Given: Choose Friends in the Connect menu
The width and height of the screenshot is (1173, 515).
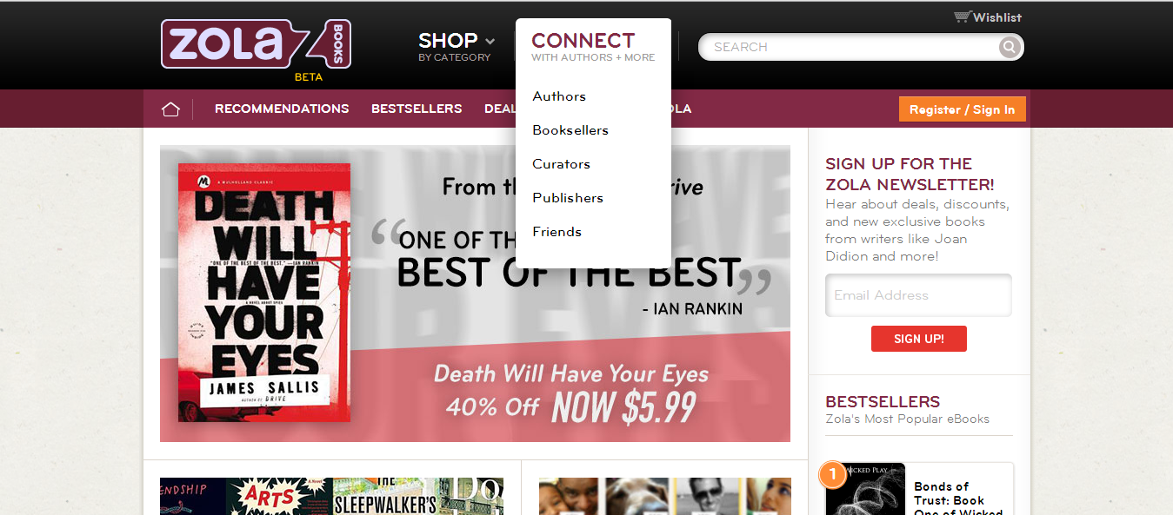Looking at the screenshot, I should pos(557,232).
